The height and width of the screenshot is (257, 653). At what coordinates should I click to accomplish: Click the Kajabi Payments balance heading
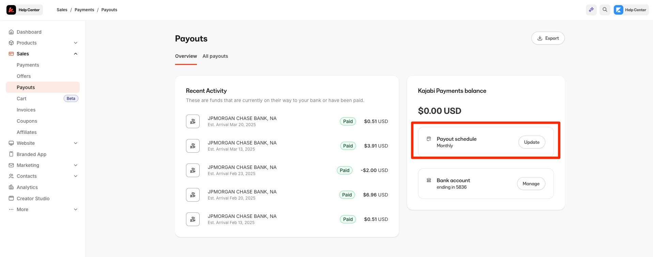tap(452, 91)
